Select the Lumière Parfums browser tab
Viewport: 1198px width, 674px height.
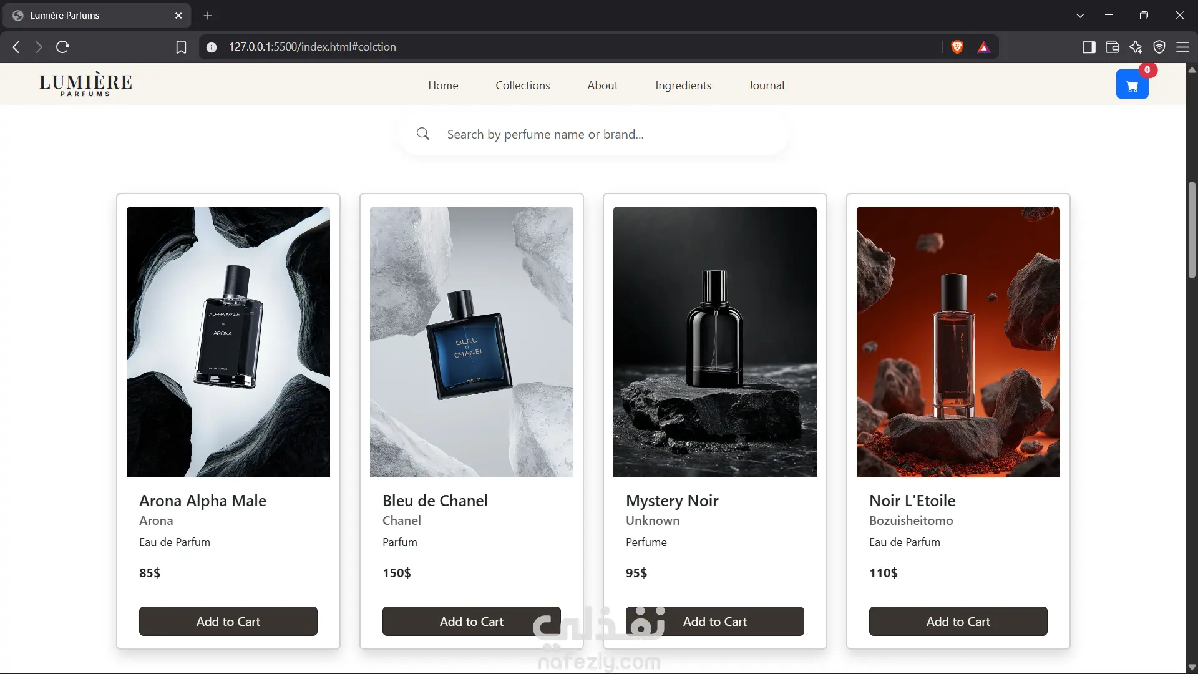click(x=97, y=16)
